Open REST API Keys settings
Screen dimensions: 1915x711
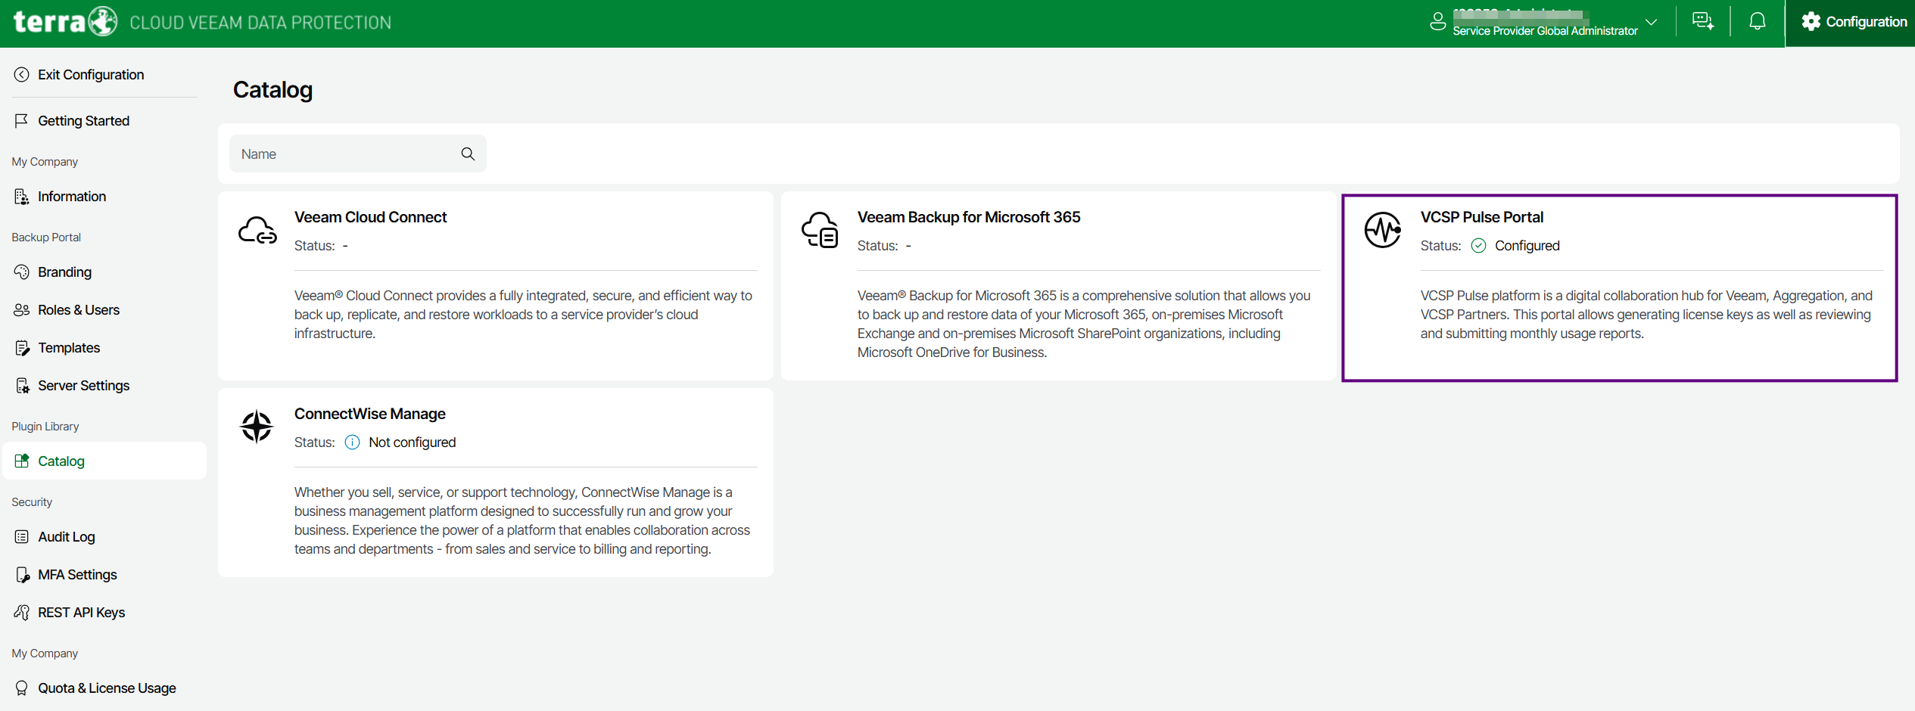tap(81, 613)
